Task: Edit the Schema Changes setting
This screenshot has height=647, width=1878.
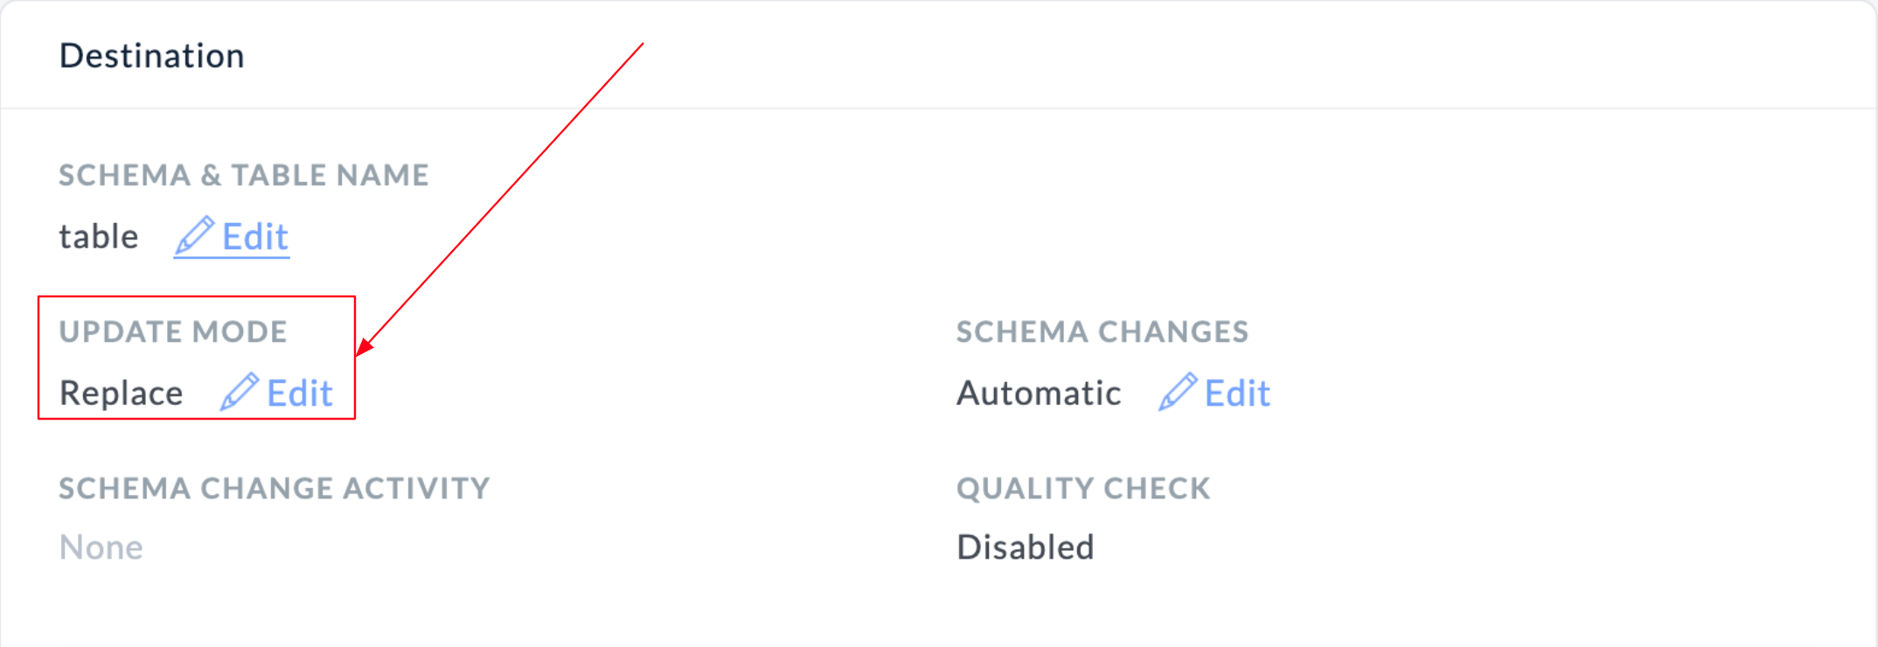Action: [1236, 393]
